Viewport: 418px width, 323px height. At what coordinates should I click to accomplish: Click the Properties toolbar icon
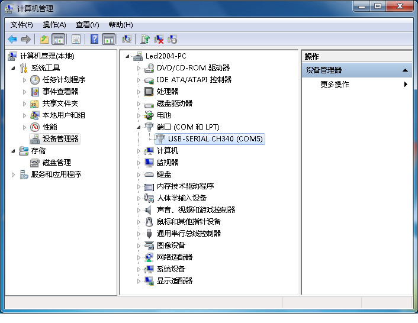(76, 39)
